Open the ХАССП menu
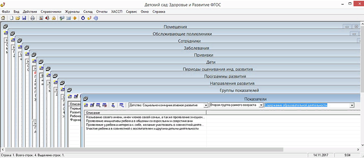 [x=116, y=12]
